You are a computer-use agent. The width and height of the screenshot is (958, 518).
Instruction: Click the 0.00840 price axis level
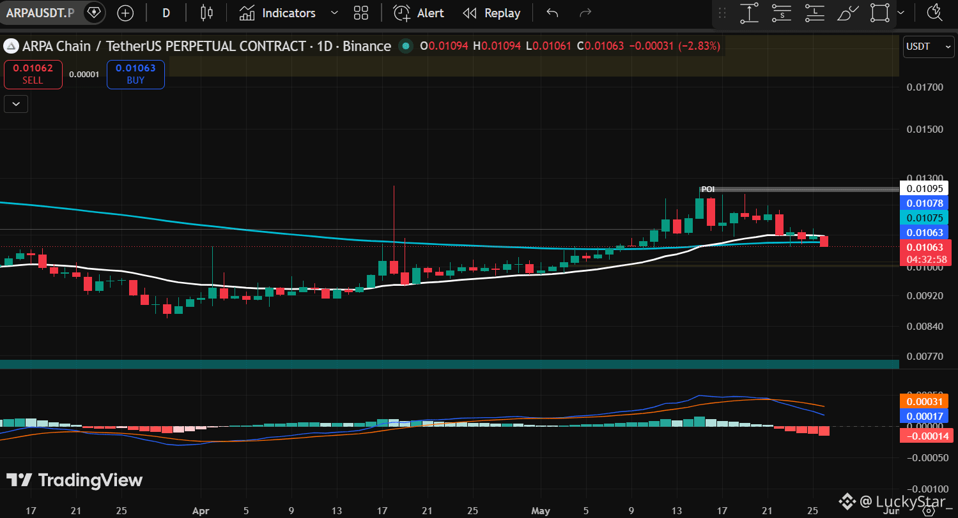[925, 327]
